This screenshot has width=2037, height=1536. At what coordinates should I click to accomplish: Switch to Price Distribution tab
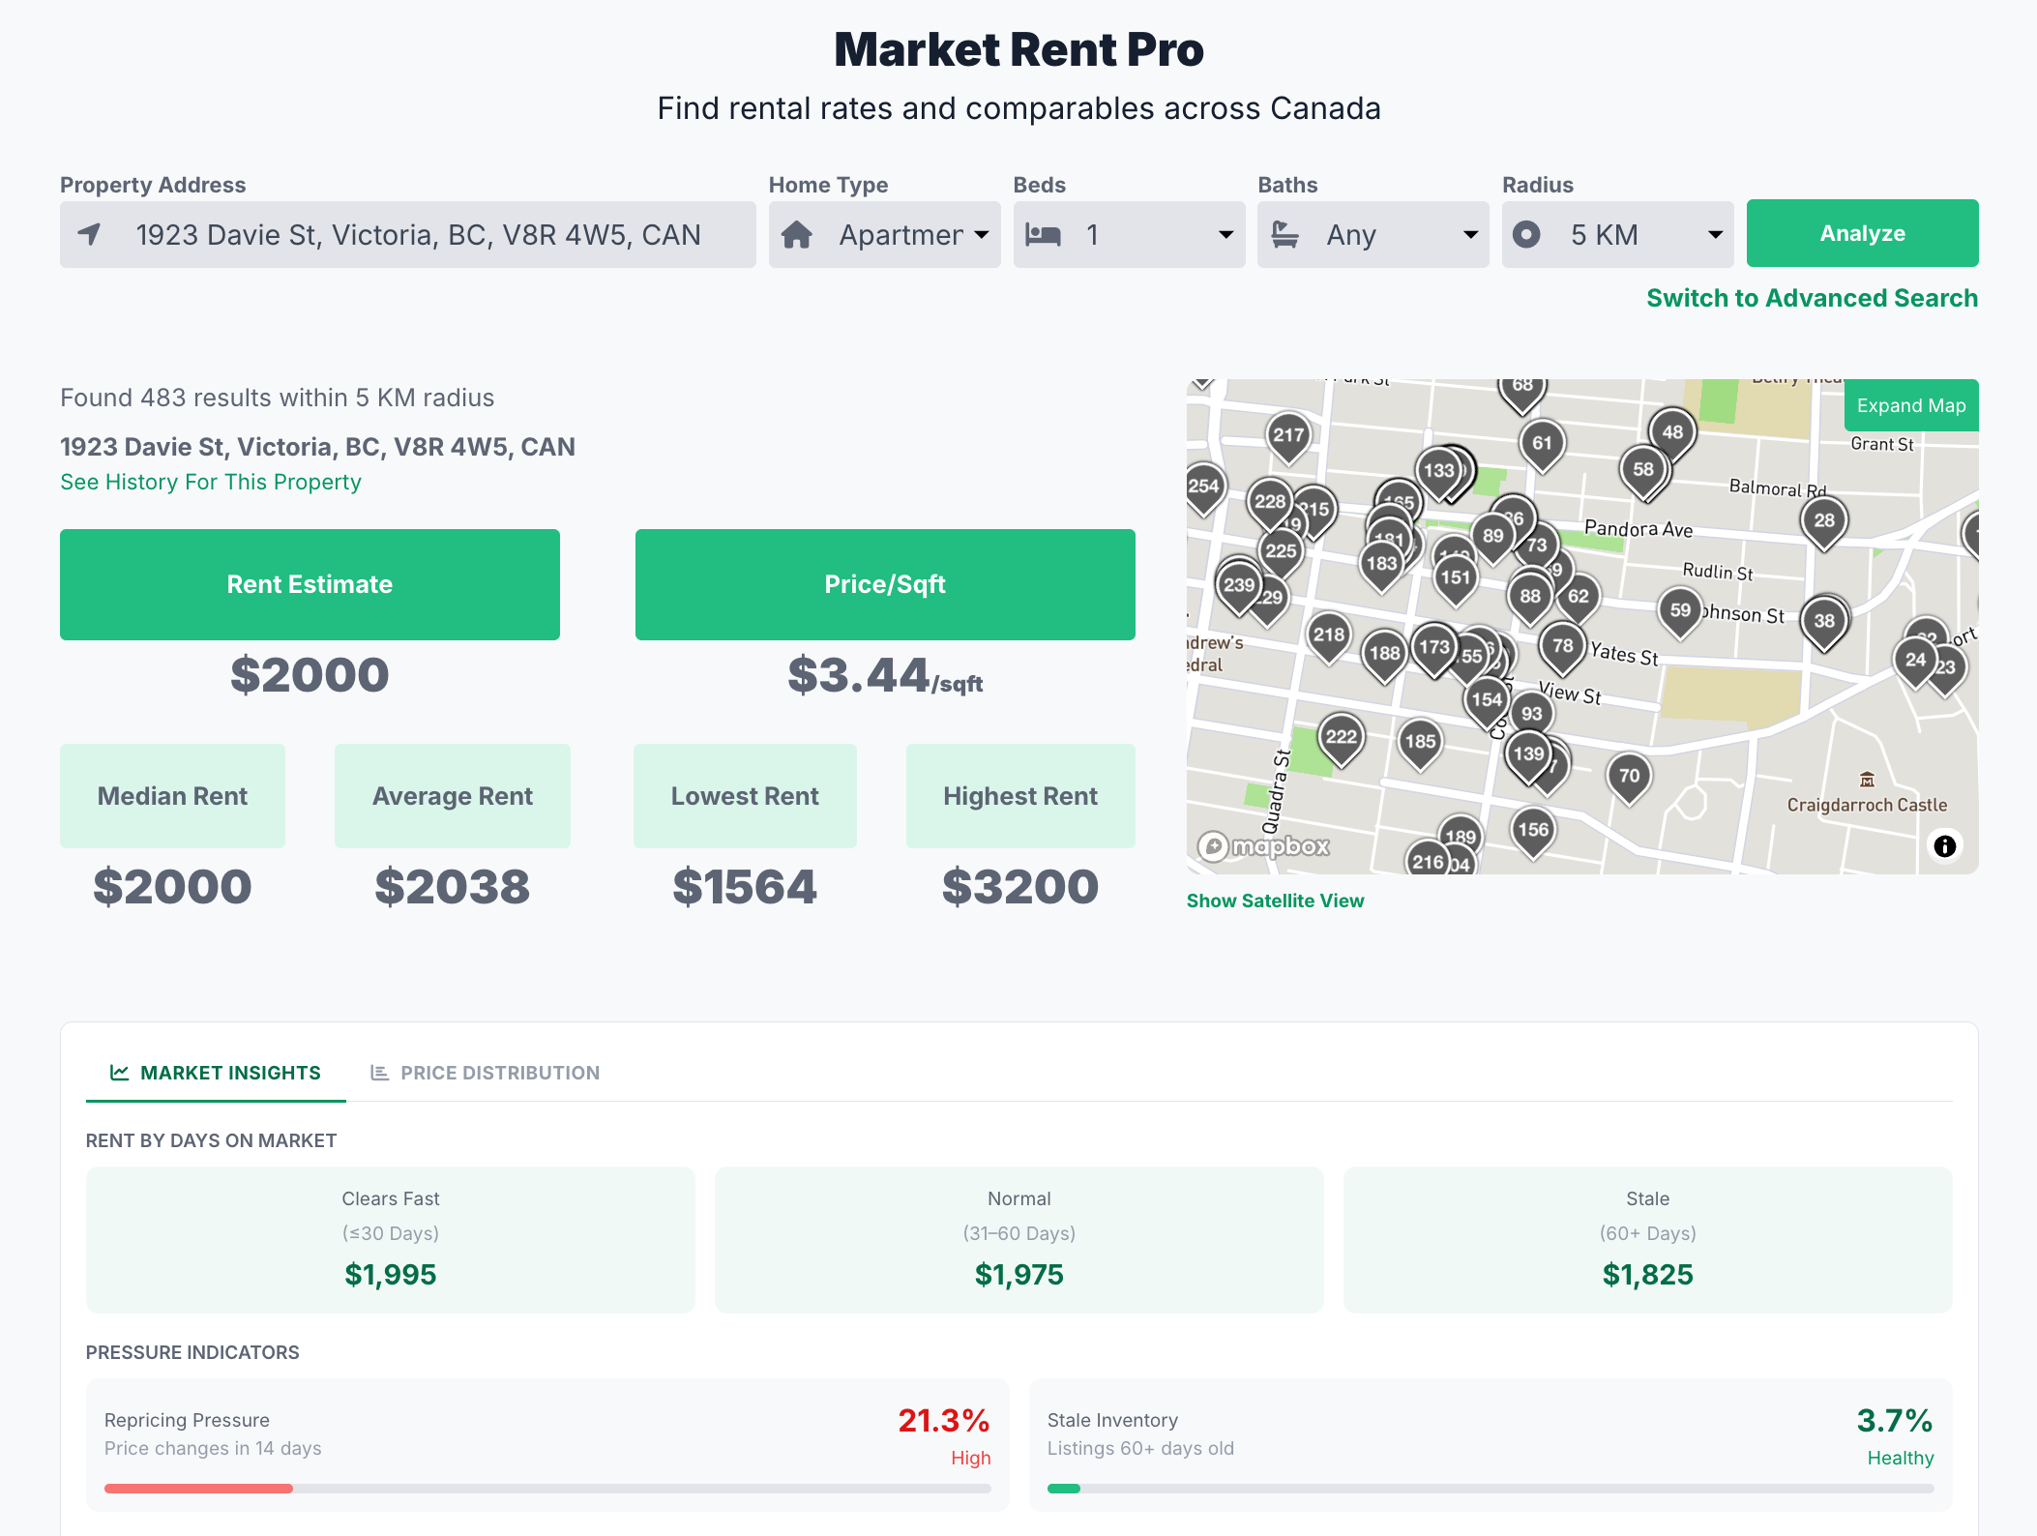click(x=486, y=1073)
